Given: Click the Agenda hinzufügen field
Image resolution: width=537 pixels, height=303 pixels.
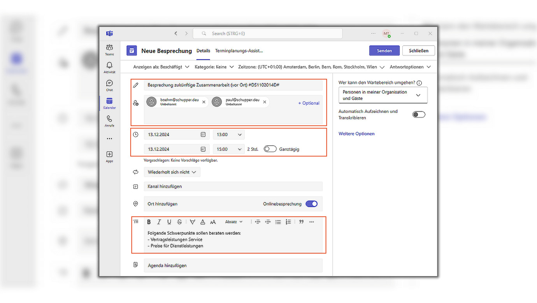Looking at the screenshot, I should 233,265.
